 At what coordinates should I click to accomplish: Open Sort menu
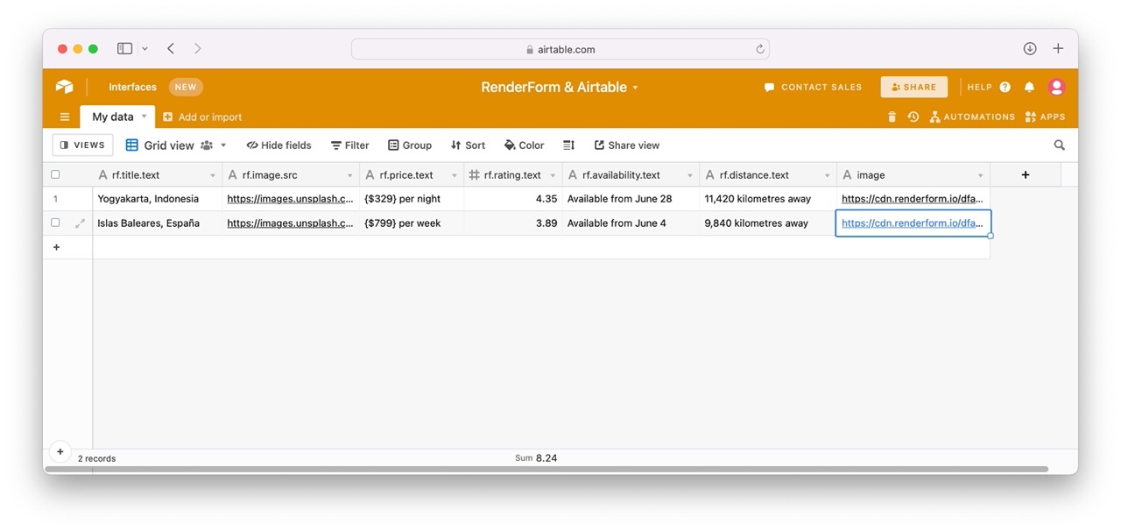pyautogui.click(x=468, y=145)
